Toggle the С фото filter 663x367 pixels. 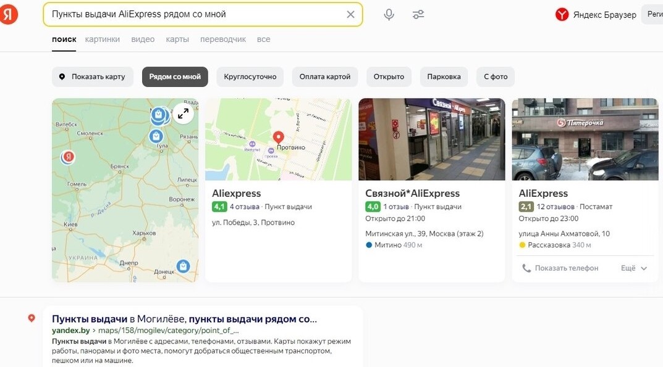pyautogui.click(x=496, y=77)
